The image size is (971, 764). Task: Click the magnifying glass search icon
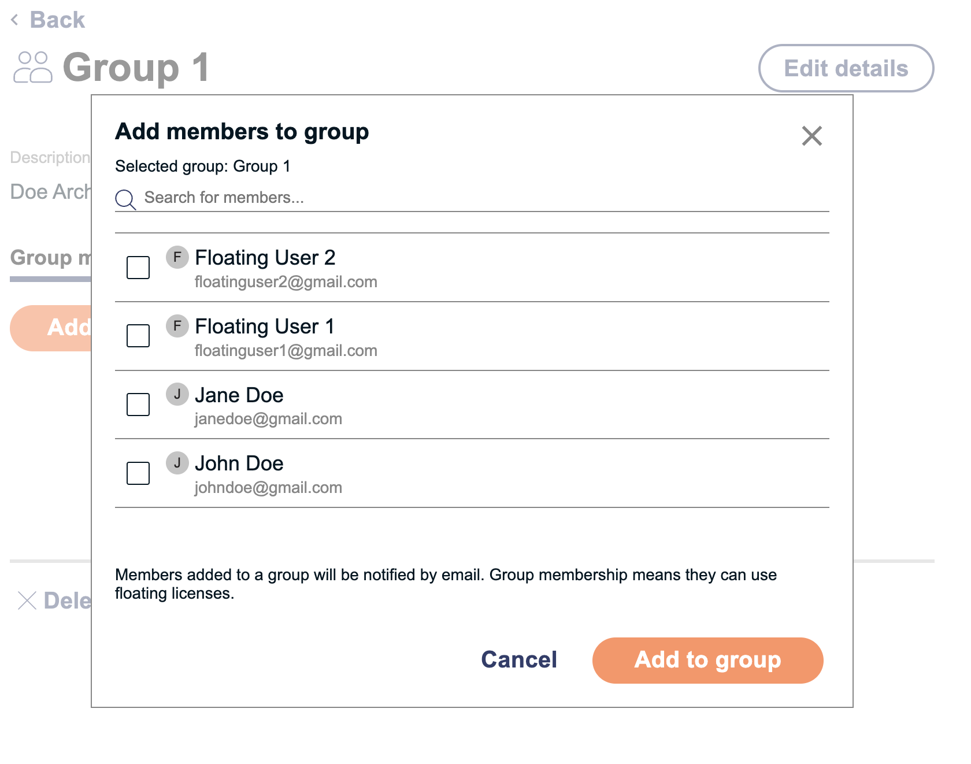126,199
